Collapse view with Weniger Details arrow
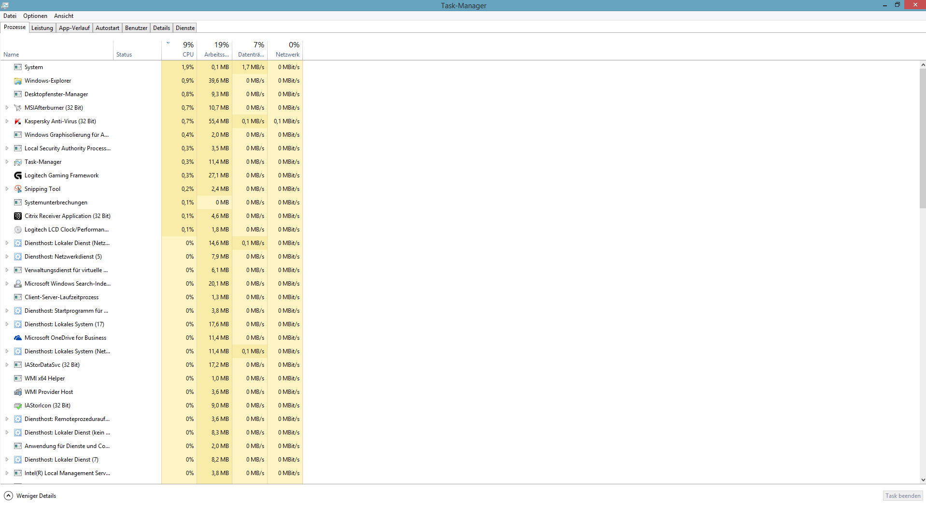This screenshot has height=507, width=926. [x=9, y=495]
